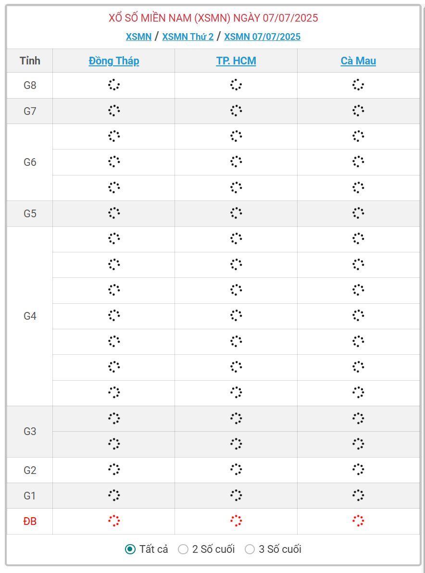The image size is (425, 573).
Task: Open the Đồng Tháp province link
Action: [x=114, y=61]
